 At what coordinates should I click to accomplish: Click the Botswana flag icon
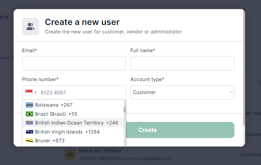click(x=29, y=105)
